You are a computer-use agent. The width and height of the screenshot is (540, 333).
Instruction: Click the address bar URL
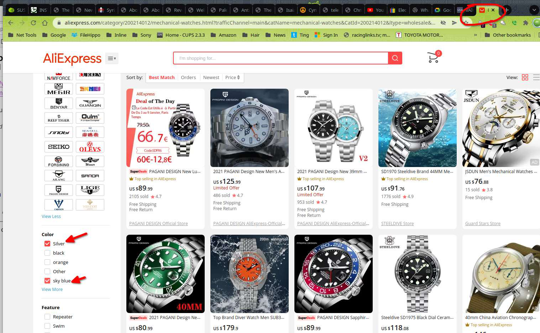(x=250, y=23)
